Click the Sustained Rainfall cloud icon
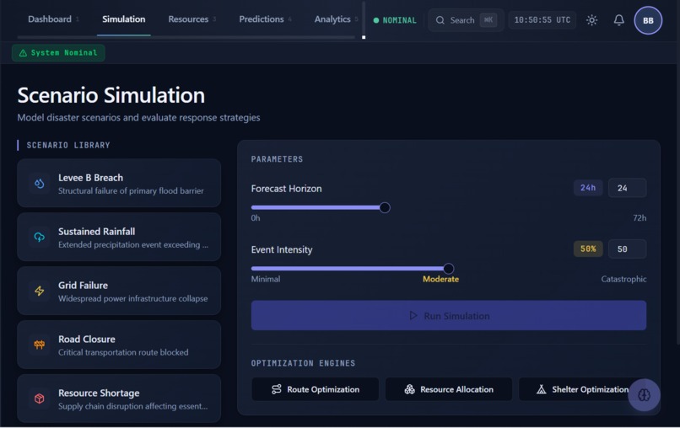Viewport: 680px width, 428px height. pos(39,237)
